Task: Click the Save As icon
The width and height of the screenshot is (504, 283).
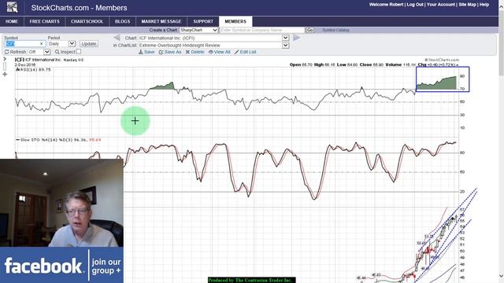Action: 161,52
